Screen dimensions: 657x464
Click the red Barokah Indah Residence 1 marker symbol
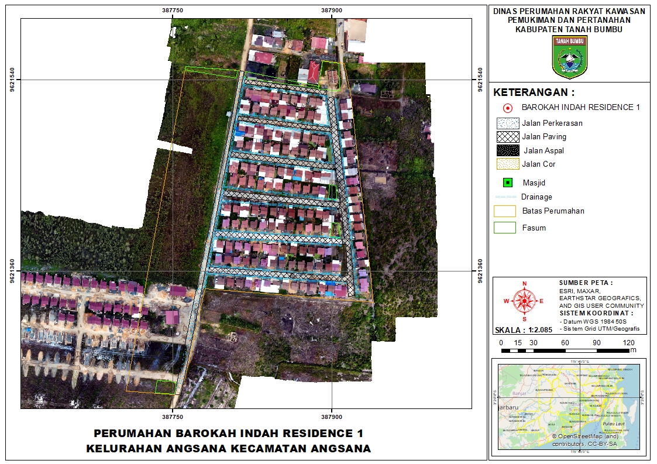coord(507,108)
